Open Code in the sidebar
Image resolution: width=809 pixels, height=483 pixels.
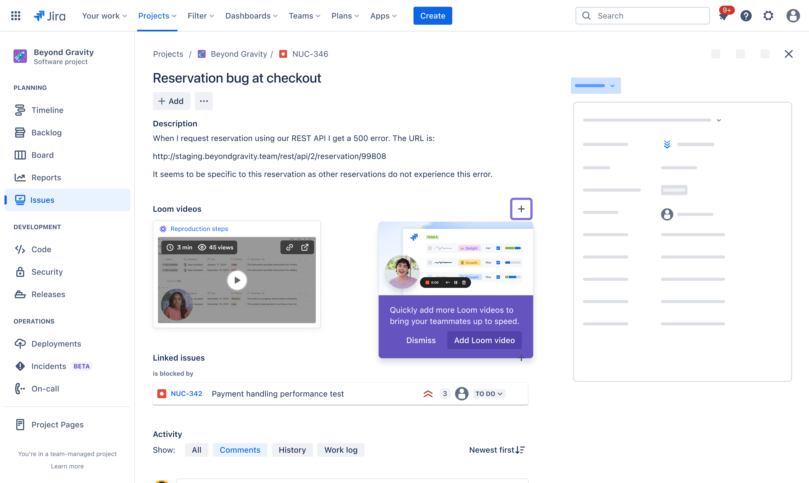(x=67, y=249)
